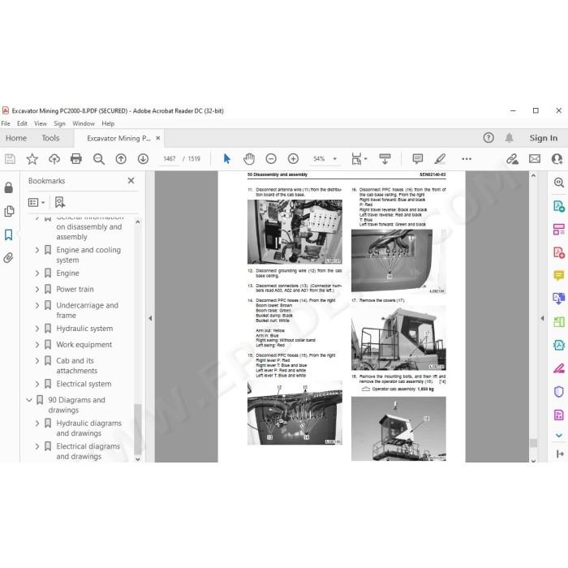Show page thumbnails panel

(x=9, y=211)
